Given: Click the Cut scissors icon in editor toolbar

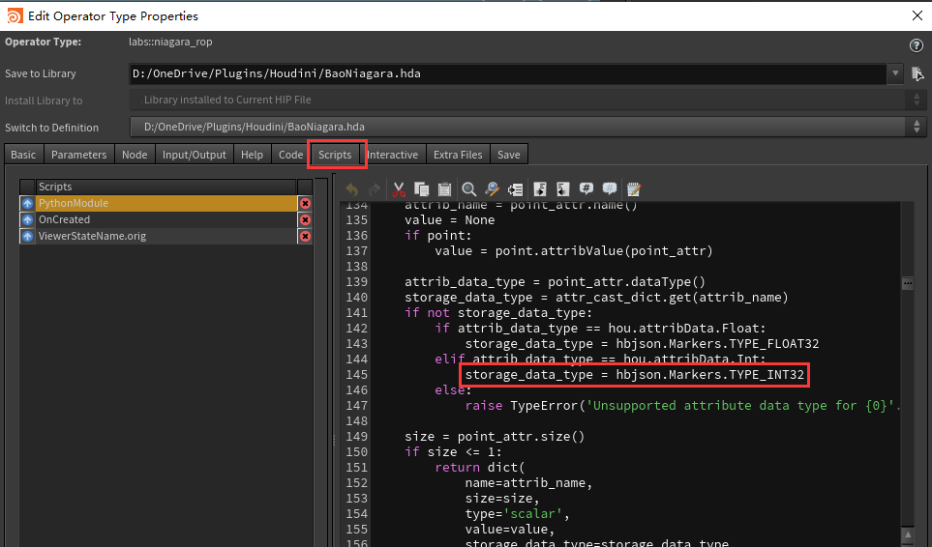Looking at the screenshot, I should (x=398, y=189).
